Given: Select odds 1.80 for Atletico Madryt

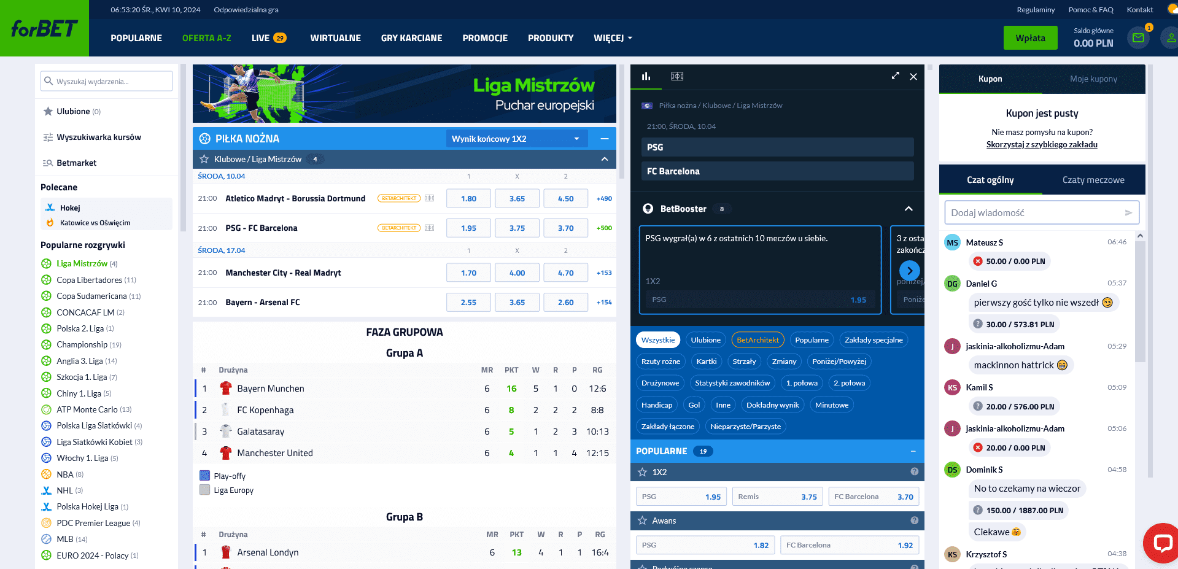Looking at the screenshot, I should coord(468,198).
